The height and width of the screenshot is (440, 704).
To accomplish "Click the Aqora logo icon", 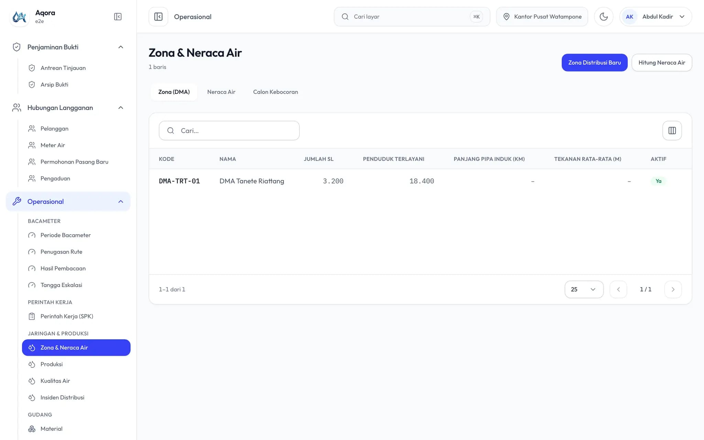I will click(x=19, y=16).
